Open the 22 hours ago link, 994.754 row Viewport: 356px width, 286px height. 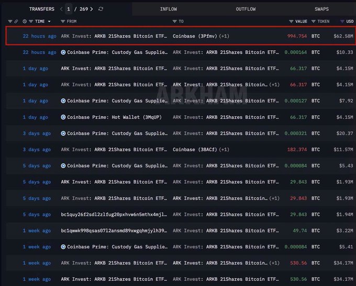(39, 36)
